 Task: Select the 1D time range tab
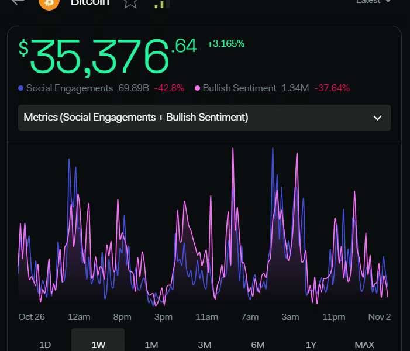(x=44, y=344)
